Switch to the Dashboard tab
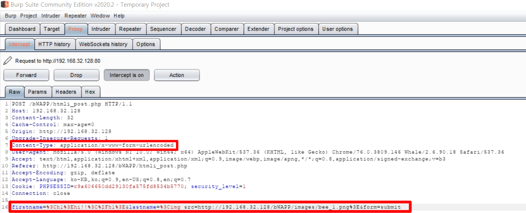The image size is (526, 213). click(22, 29)
